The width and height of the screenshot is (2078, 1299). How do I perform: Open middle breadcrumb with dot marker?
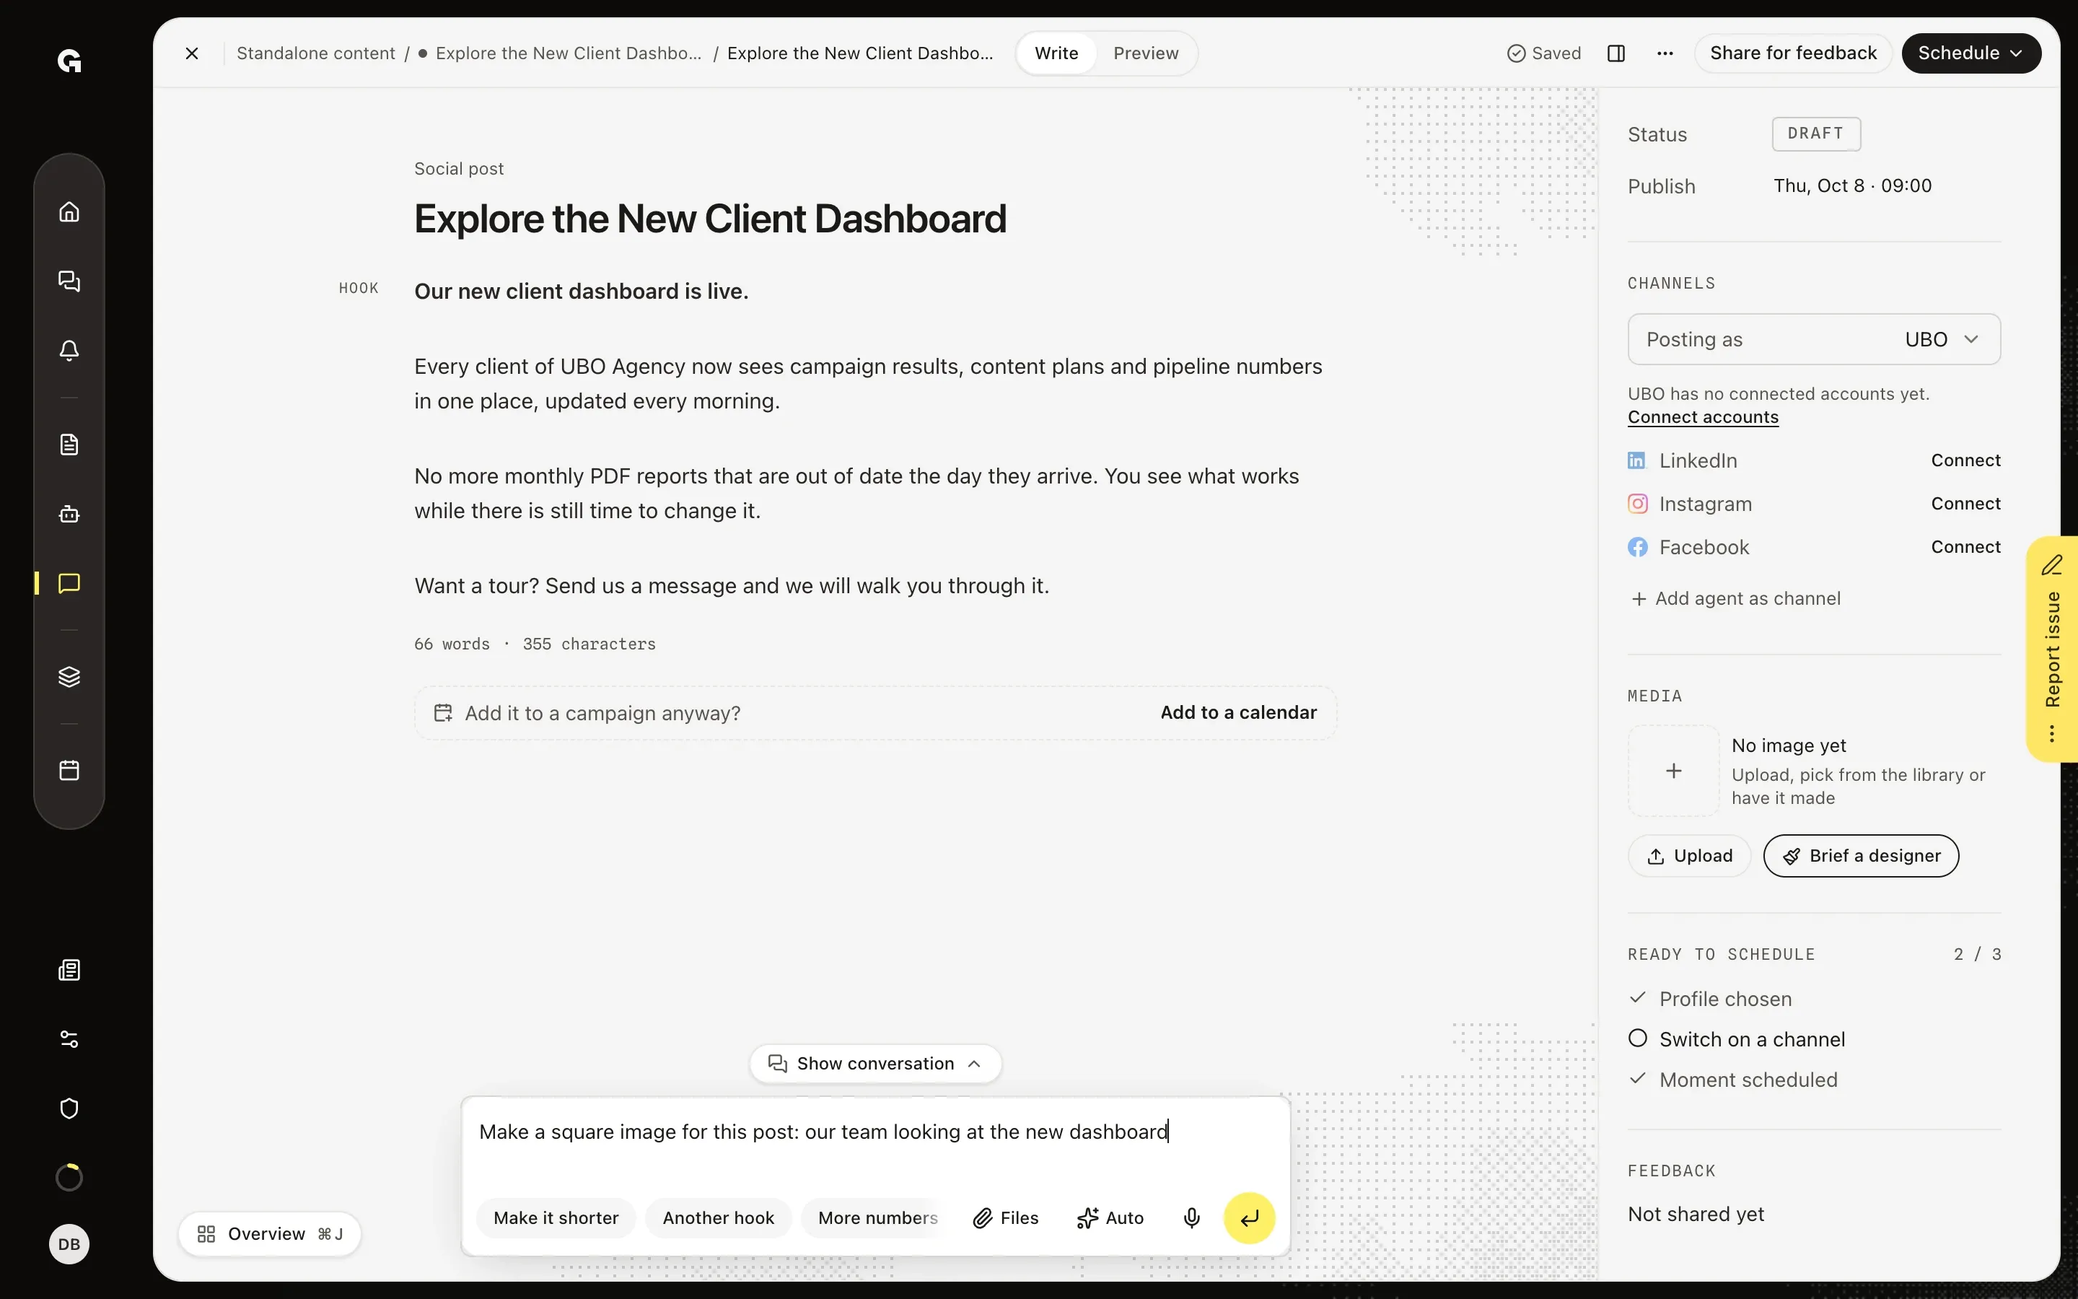point(560,53)
